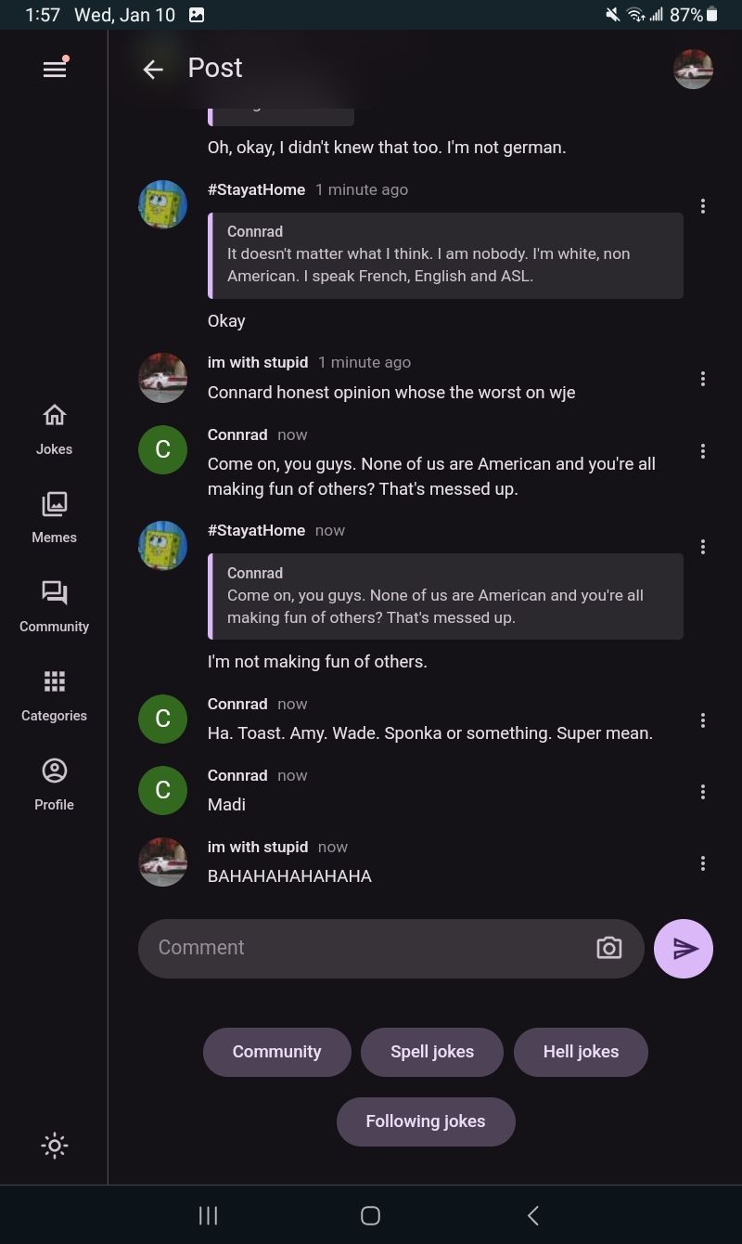Open the hamburger menu
Viewport: 742px width, 1244px height.
coord(55,69)
